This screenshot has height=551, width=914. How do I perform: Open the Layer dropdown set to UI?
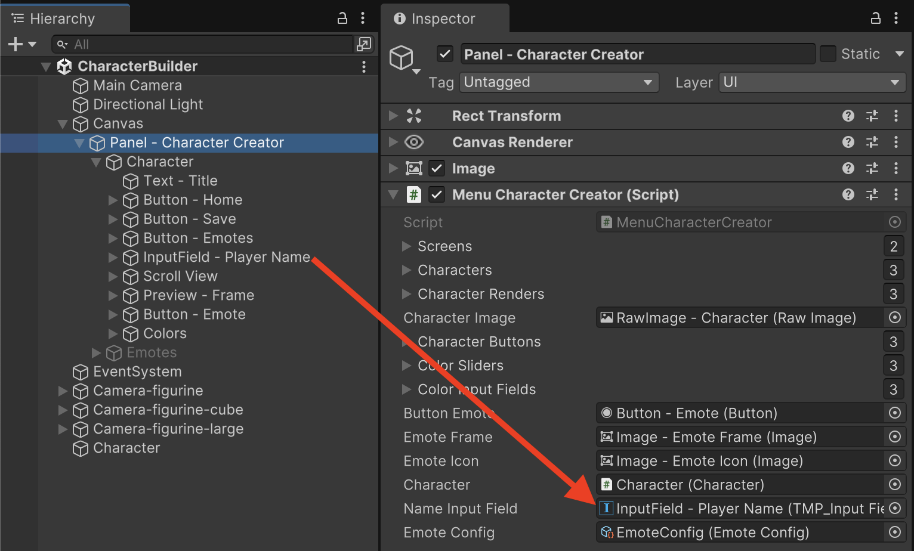[811, 82]
